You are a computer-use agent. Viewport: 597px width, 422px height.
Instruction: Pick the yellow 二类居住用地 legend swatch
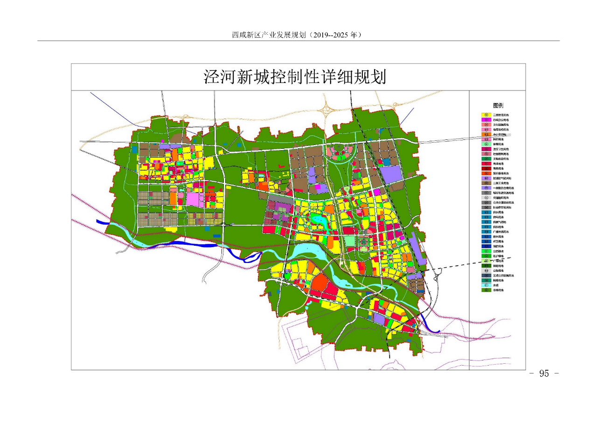click(x=486, y=115)
